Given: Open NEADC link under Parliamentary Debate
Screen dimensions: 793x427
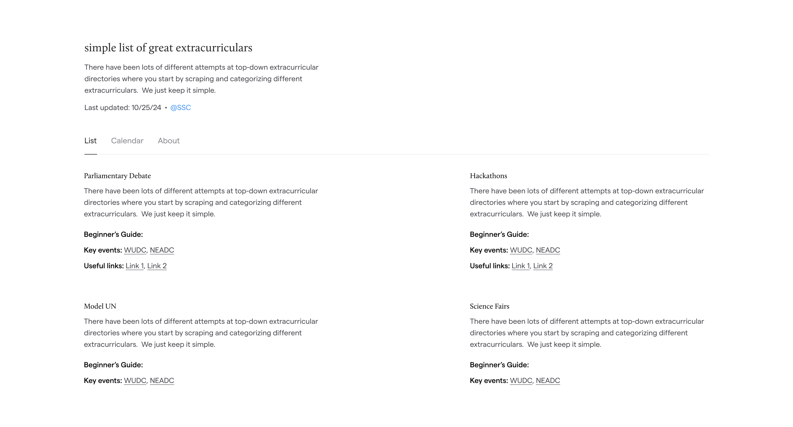Looking at the screenshot, I should coord(162,250).
